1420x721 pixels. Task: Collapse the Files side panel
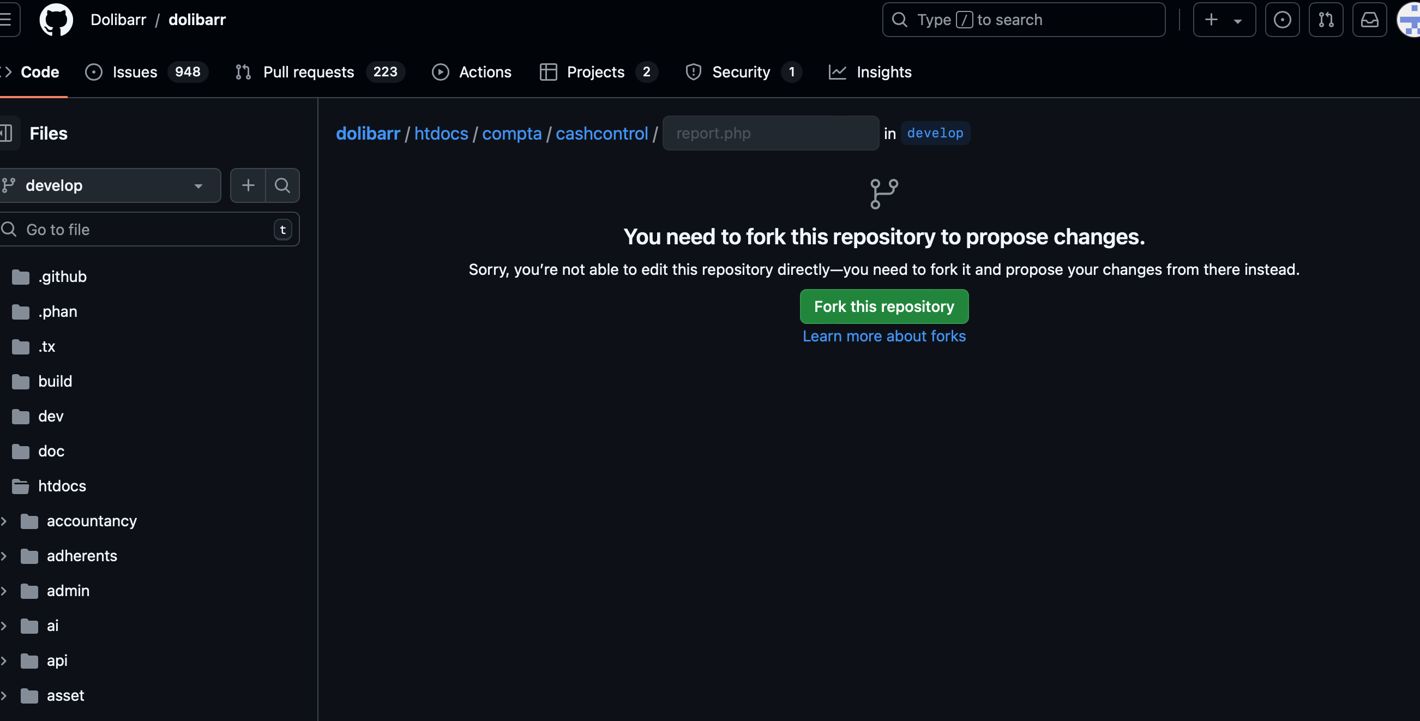pyautogui.click(x=8, y=134)
